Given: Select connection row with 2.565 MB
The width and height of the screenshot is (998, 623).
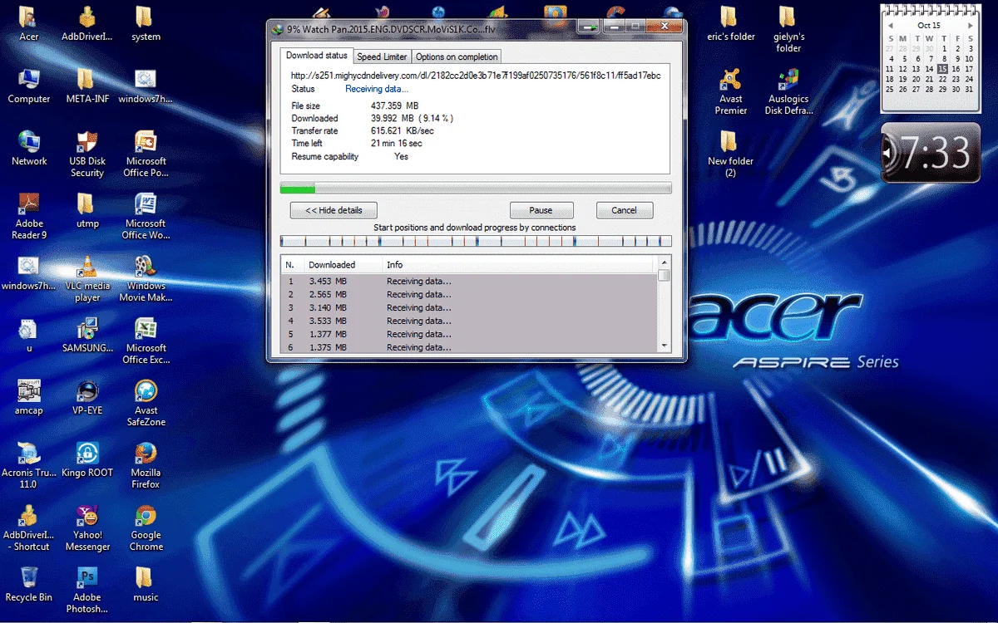Looking at the screenshot, I should point(469,294).
